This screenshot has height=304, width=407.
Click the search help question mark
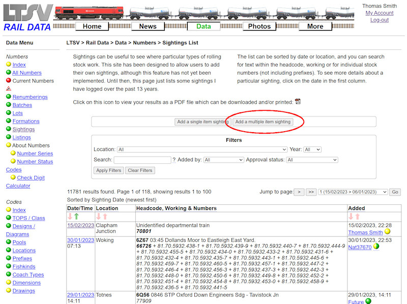click(x=174, y=160)
